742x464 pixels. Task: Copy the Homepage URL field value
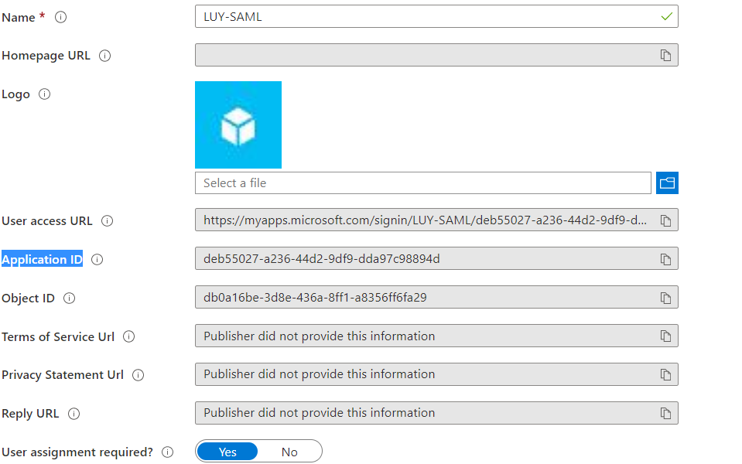click(x=665, y=56)
